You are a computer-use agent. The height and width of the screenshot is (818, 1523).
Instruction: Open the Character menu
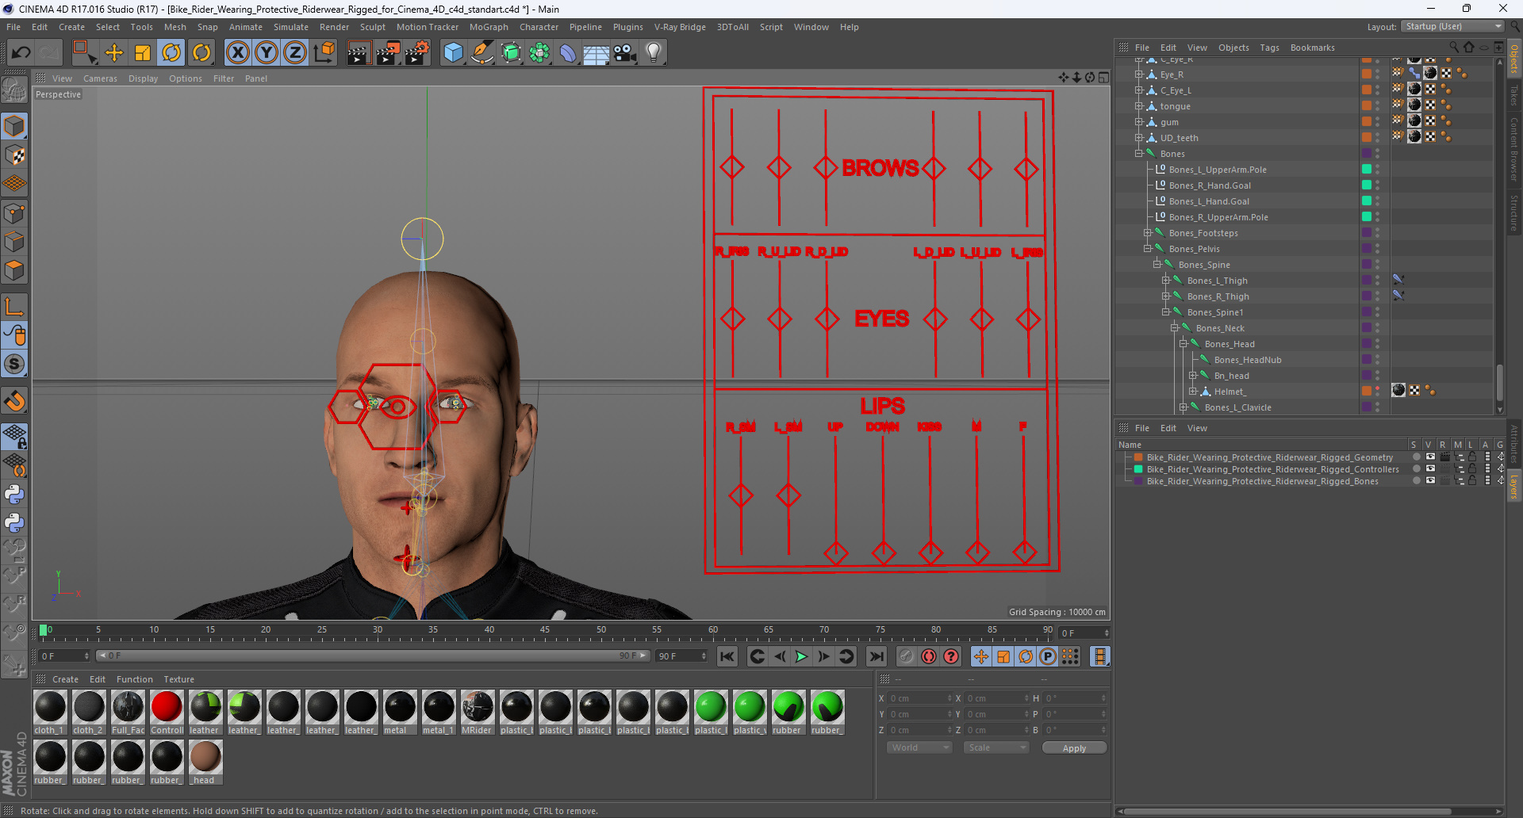539,27
